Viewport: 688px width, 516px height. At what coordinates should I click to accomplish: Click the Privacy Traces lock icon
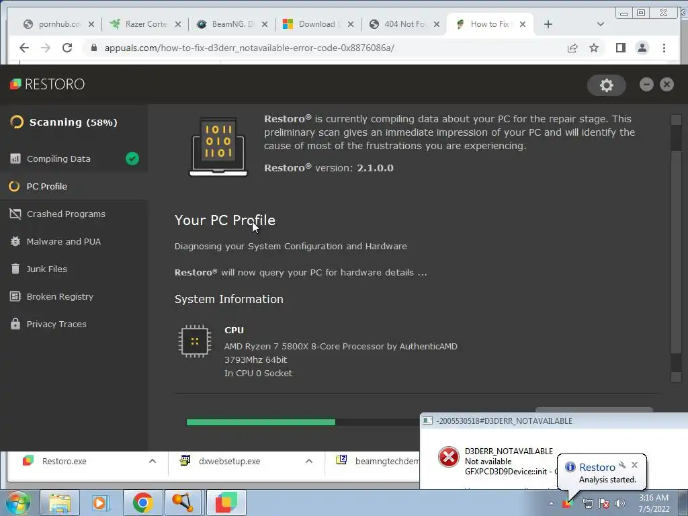(x=15, y=324)
